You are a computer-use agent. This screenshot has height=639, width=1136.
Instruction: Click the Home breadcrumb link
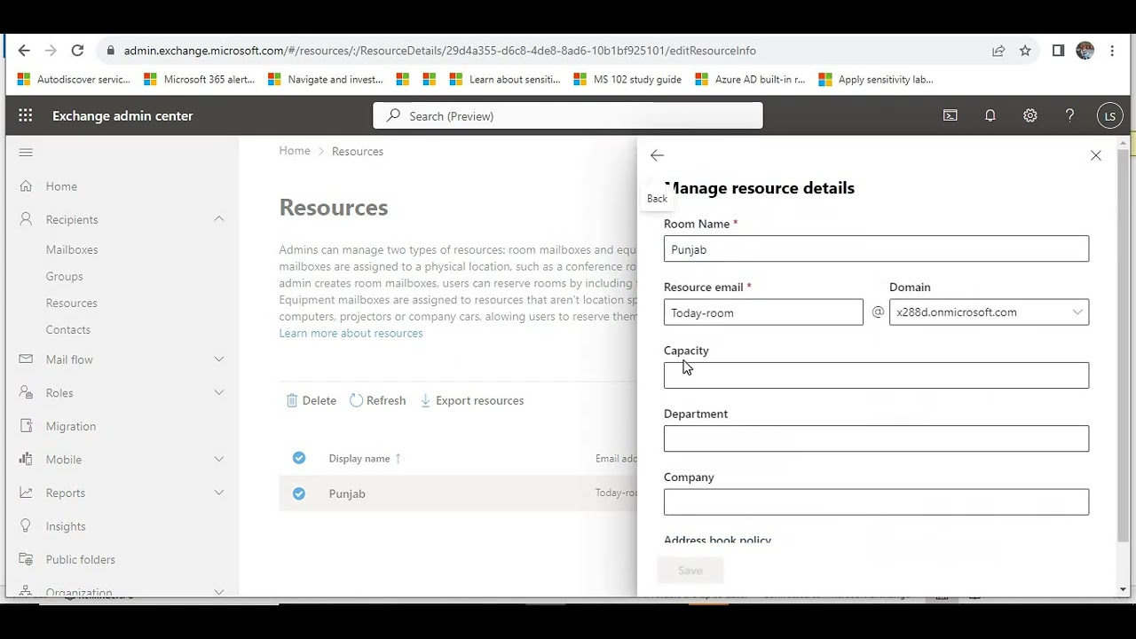click(x=295, y=151)
